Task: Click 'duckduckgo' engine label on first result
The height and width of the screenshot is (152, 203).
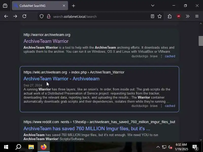Action: [140, 56]
